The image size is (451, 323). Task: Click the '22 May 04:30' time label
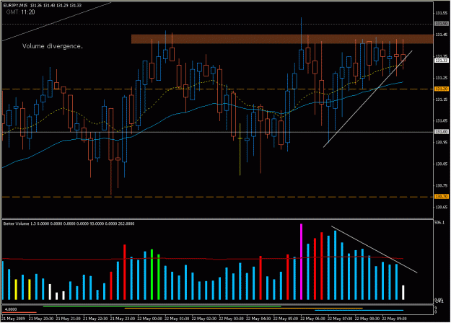[258, 319]
